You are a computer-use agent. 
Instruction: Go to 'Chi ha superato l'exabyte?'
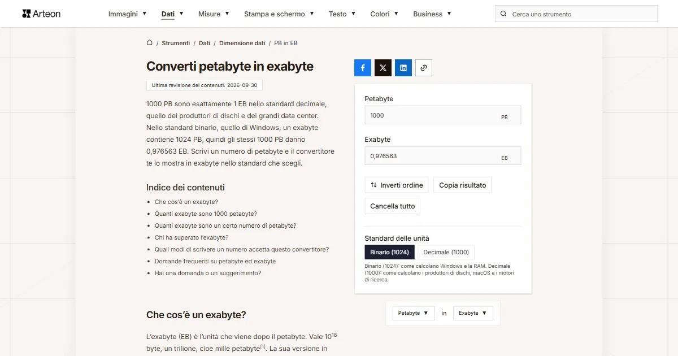tap(192, 237)
